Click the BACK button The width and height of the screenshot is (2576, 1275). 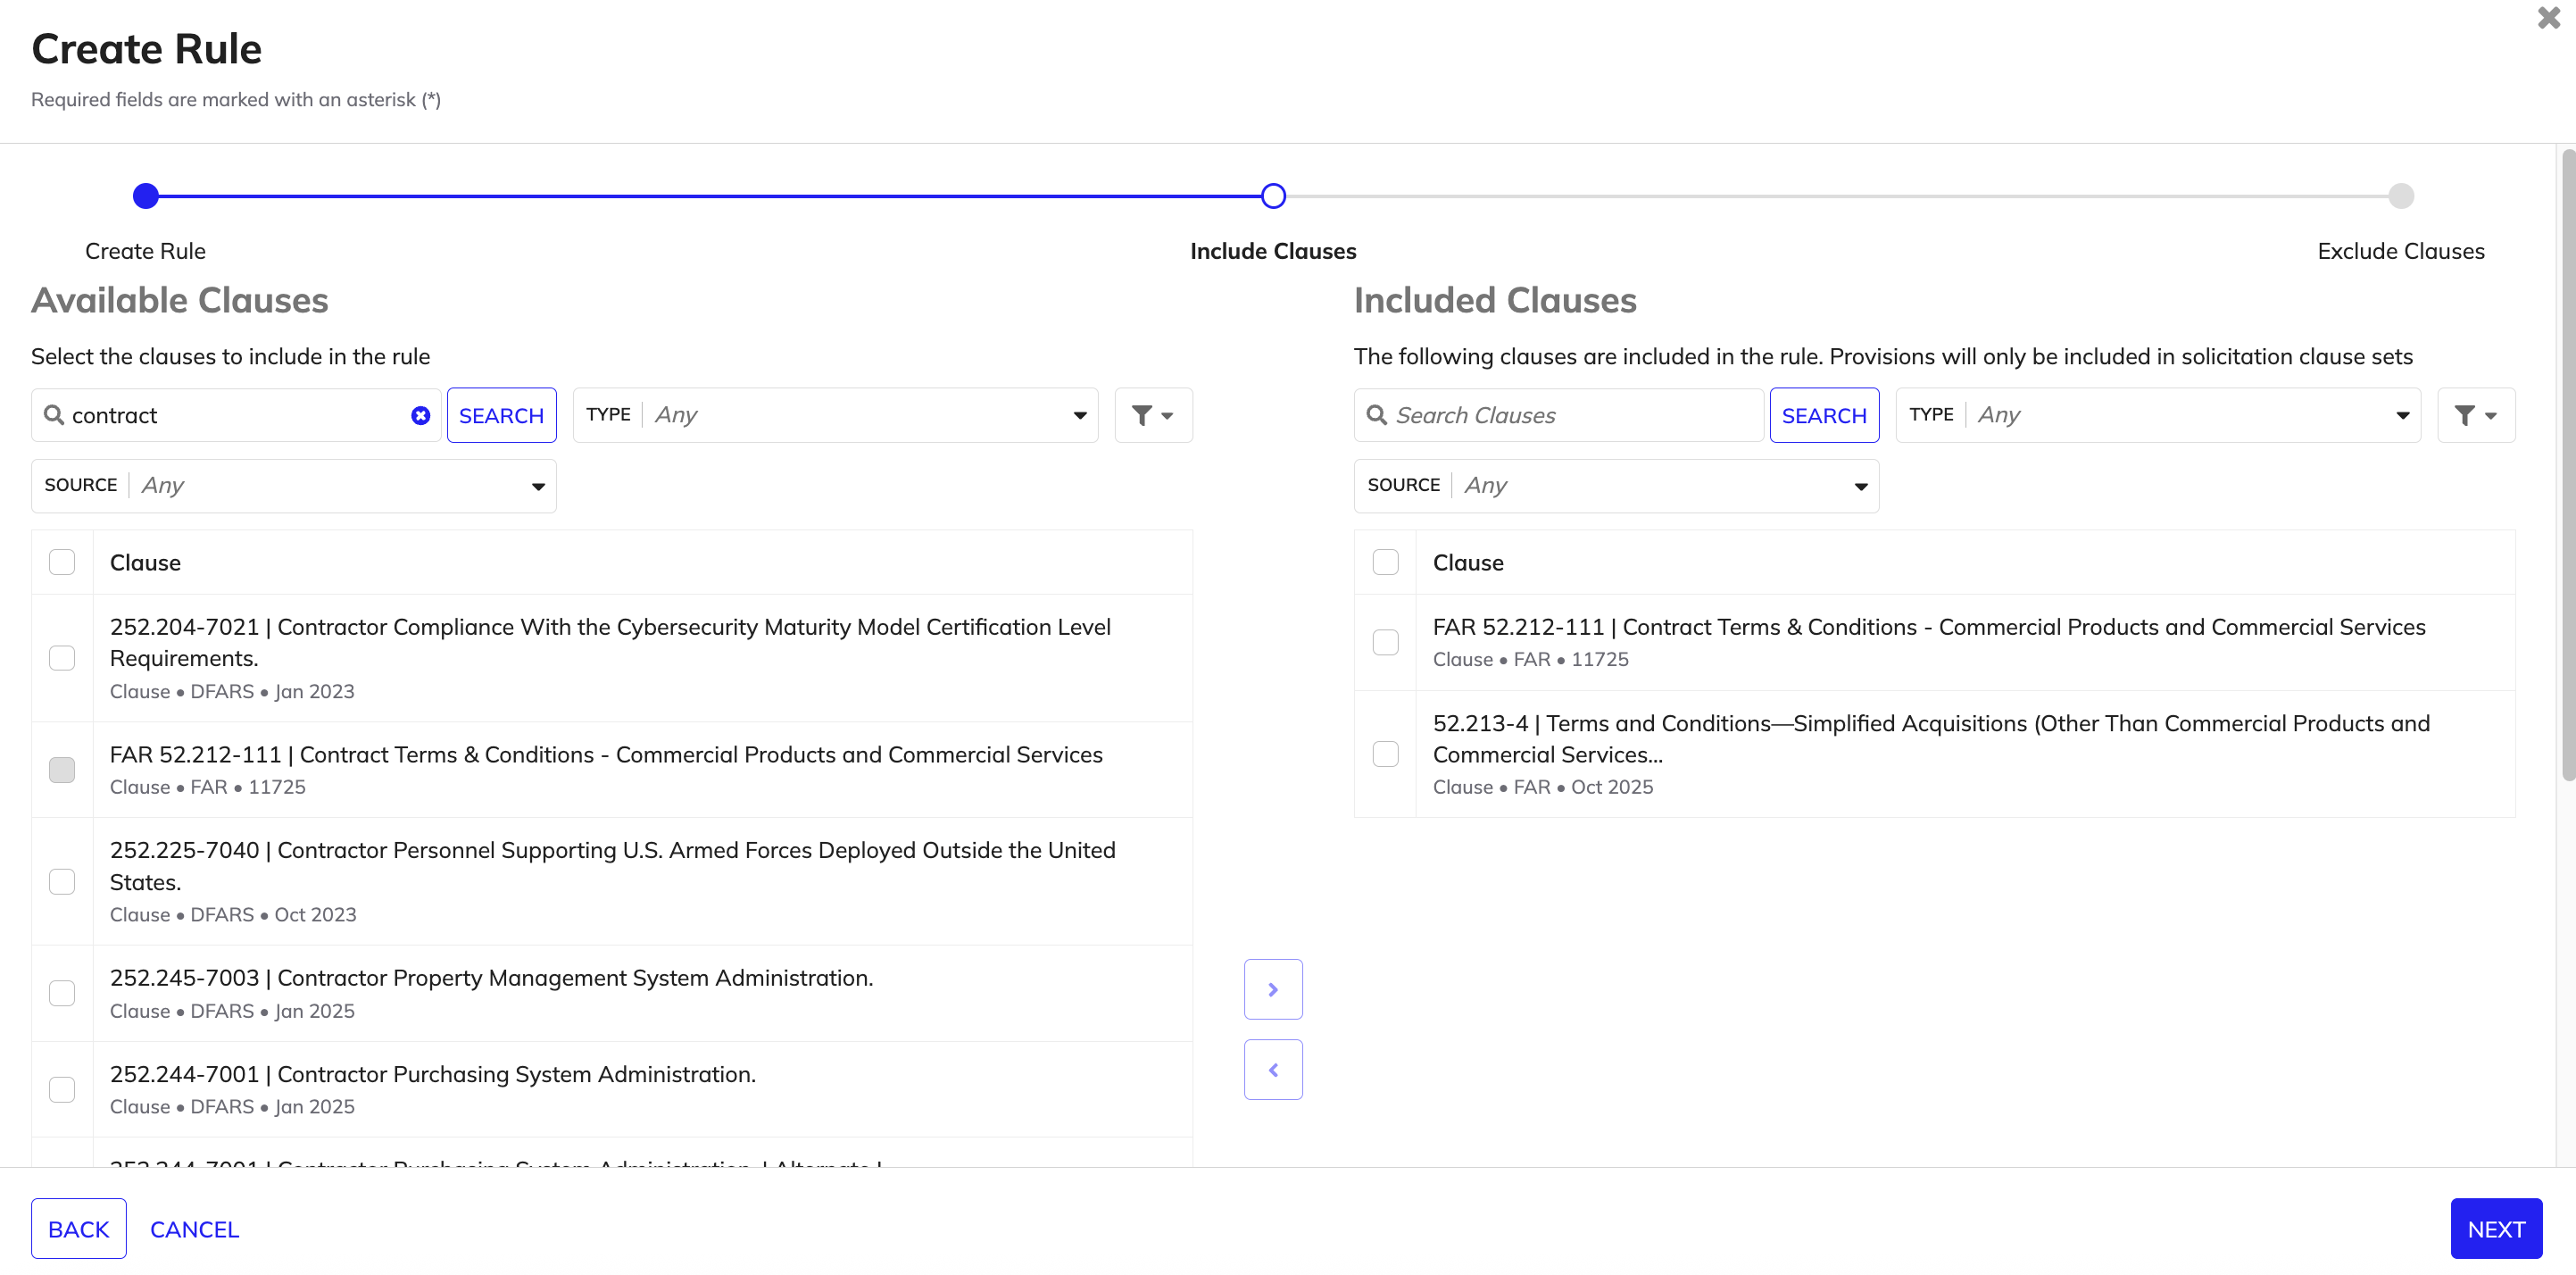pyautogui.click(x=79, y=1229)
